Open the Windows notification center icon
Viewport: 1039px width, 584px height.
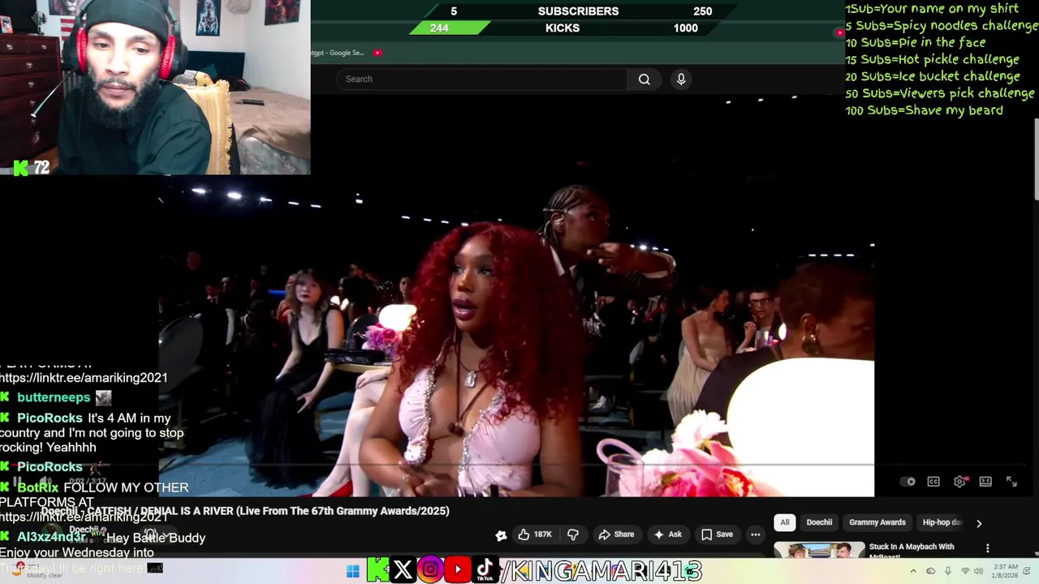click(1028, 571)
